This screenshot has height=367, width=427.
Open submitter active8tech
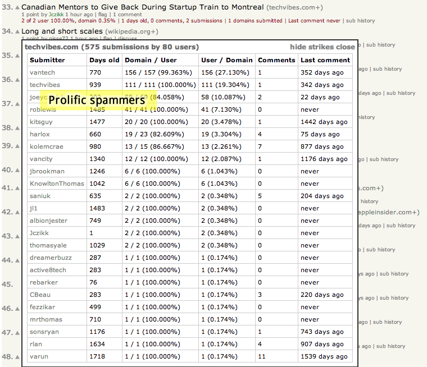click(x=48, y=270)
